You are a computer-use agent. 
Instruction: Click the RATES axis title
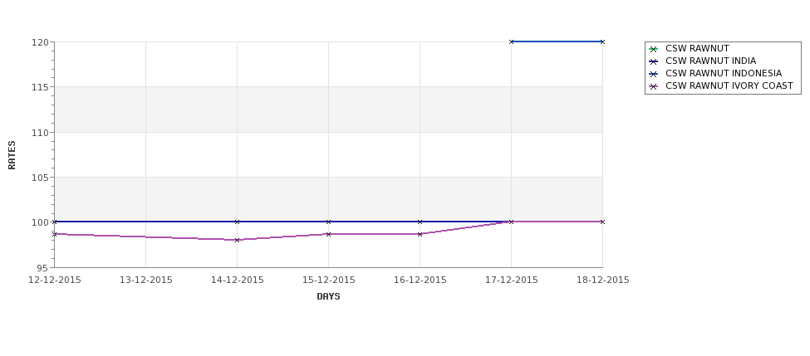(x=12, y=155)
